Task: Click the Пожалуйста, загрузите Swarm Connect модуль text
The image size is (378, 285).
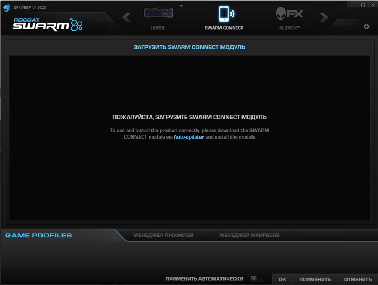Action: (189, 117)
